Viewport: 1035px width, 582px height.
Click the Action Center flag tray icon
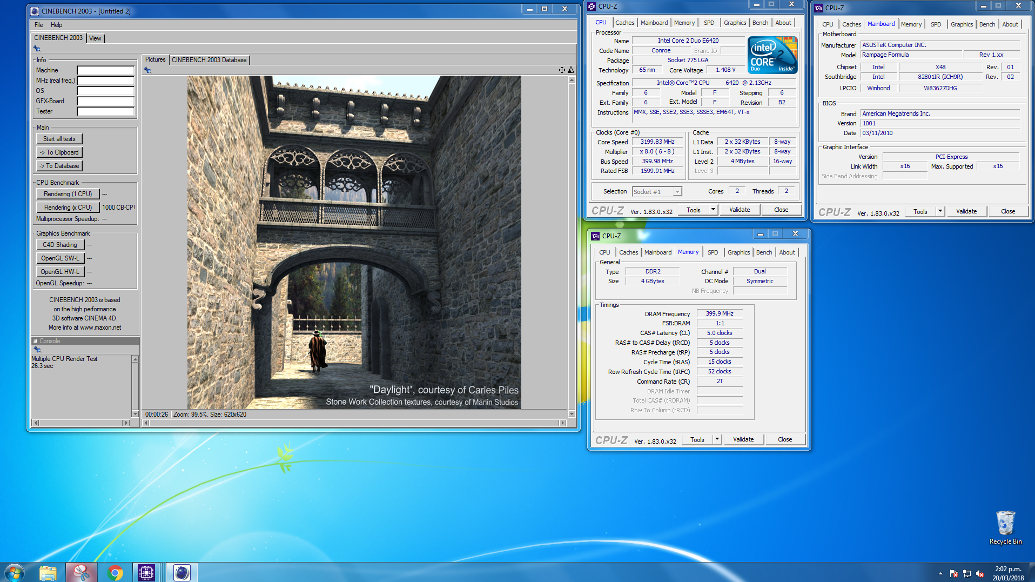954,573
